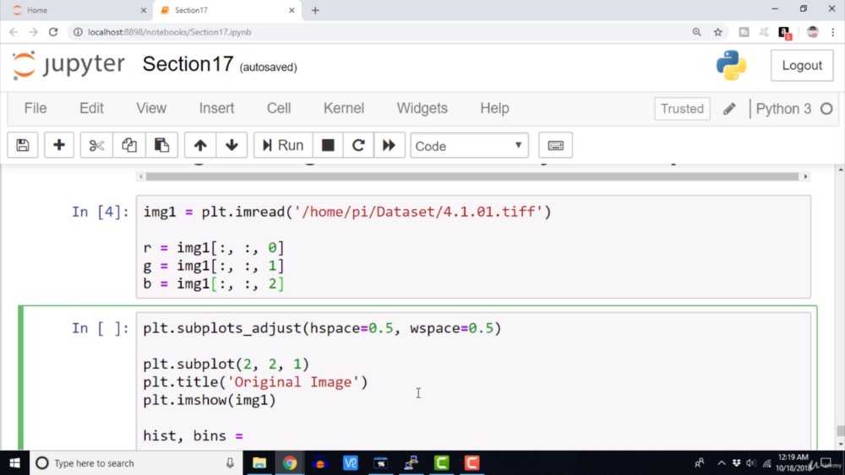Screen dimensions: 845x475
Task: Click inside the In [4] code cell
Action: [x=473, y=247]
